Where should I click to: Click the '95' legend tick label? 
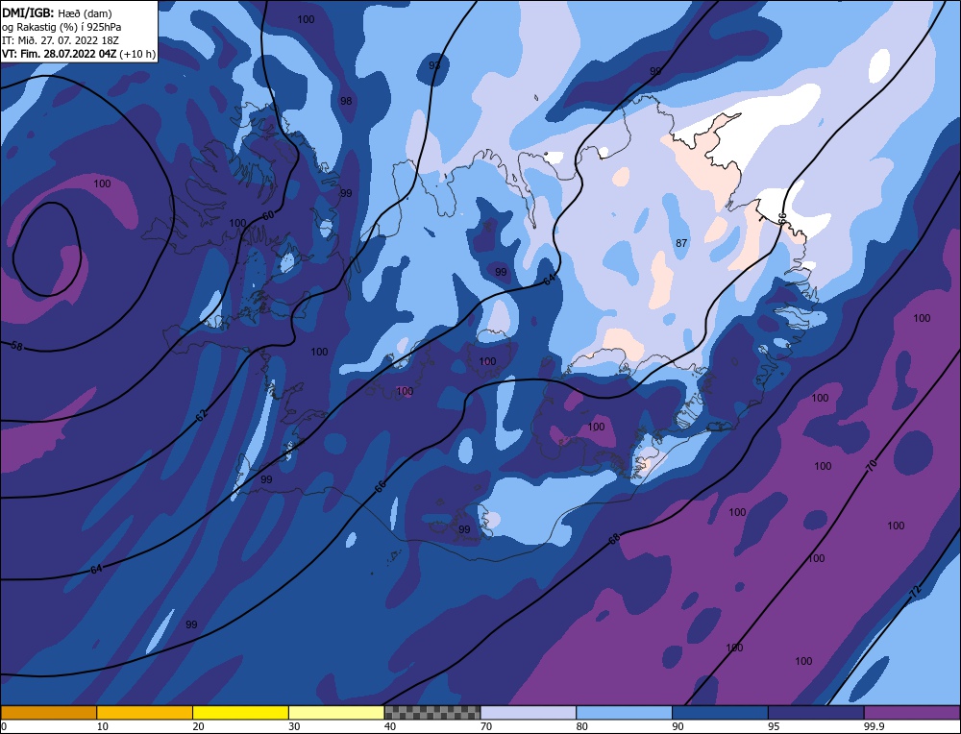(x=774, y=726)
